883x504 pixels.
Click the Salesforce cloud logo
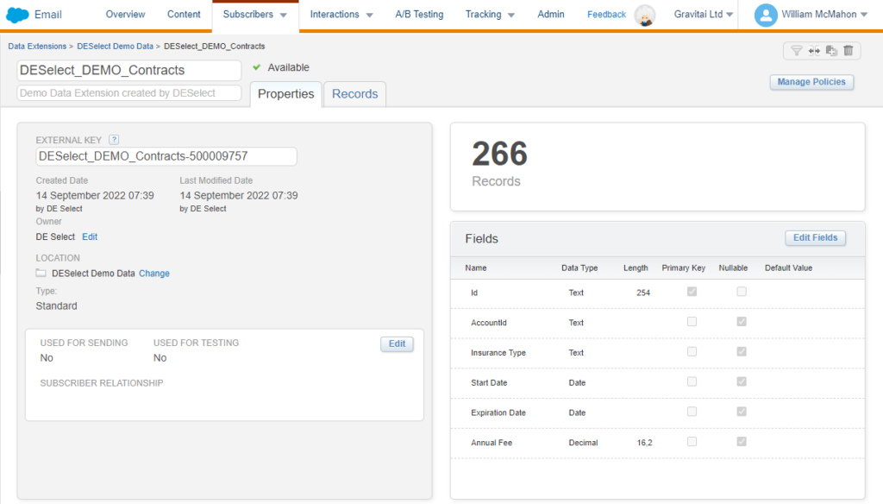[x=18, y=15]
